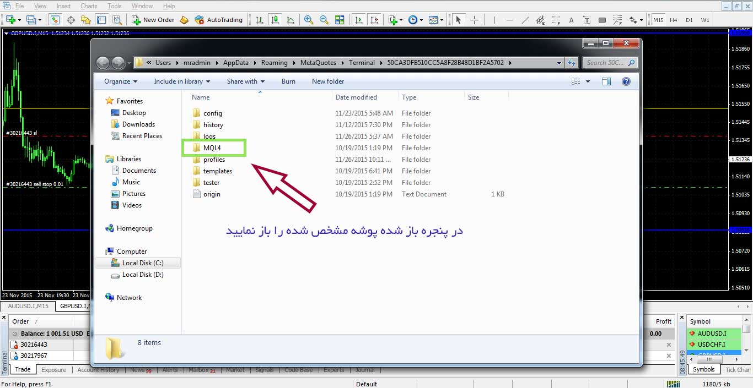Select the Equidistant Channel tool

coord(540,20)
